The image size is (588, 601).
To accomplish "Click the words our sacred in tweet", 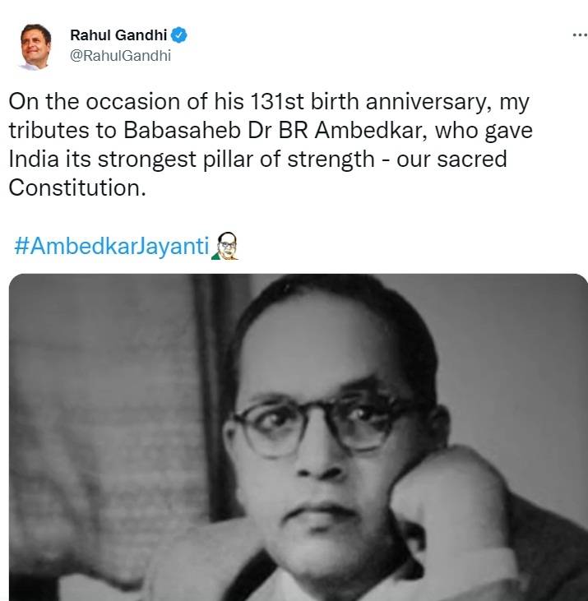I will point(451,159).
